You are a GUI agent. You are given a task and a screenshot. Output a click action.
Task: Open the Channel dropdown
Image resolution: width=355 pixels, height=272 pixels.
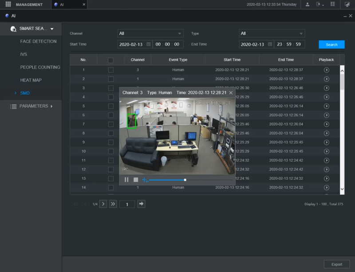(150, 33)
